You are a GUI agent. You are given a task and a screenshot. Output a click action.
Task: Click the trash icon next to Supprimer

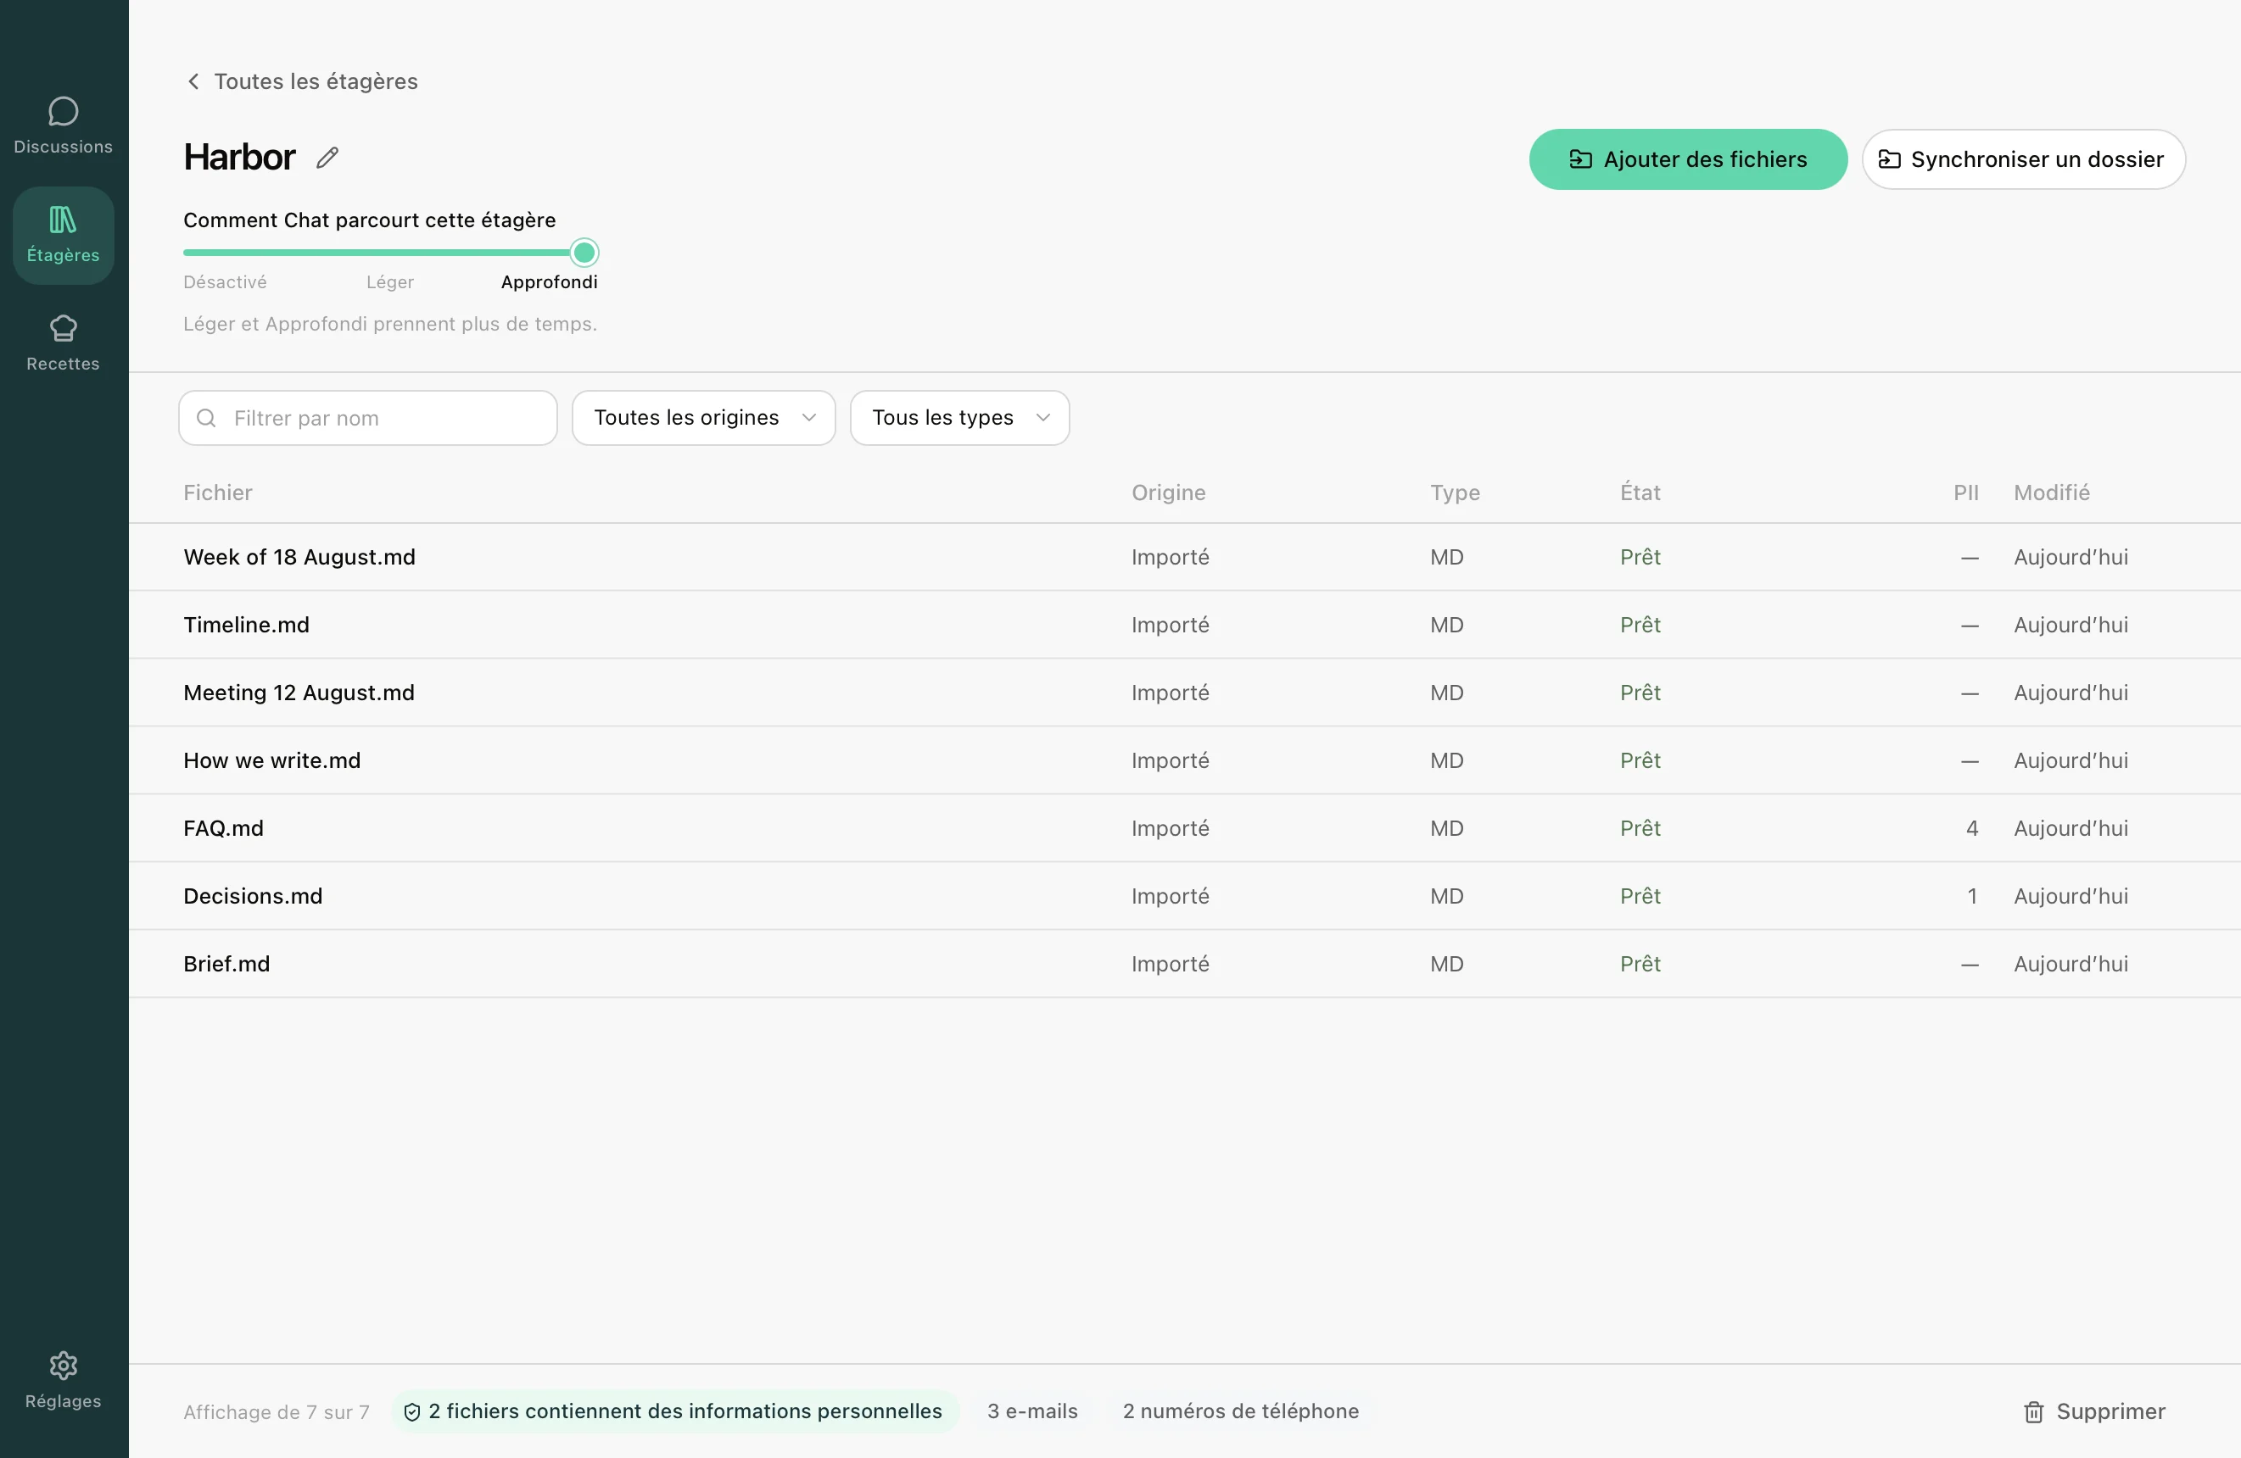(x=2033, y=1411)
